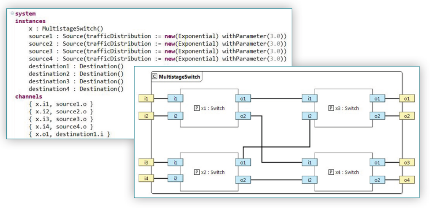Click the P icon of x4 : Switch

click(331, 172)
